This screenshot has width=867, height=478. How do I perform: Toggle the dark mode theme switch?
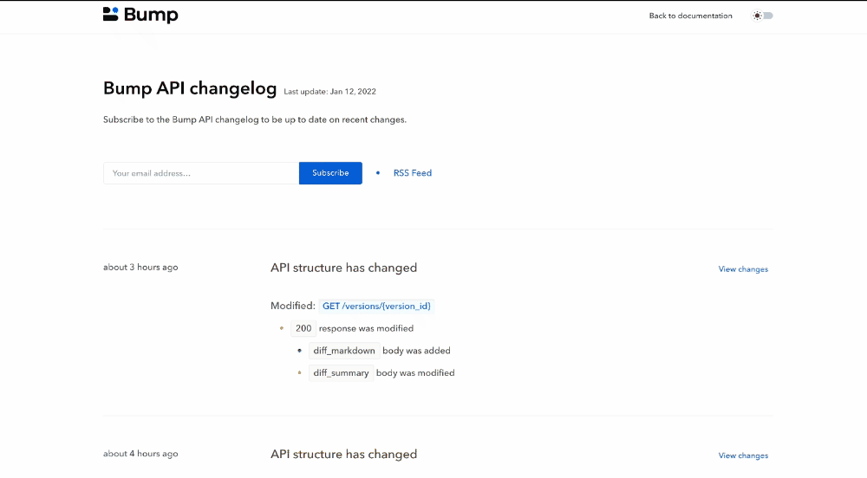(x=762, y=16)
